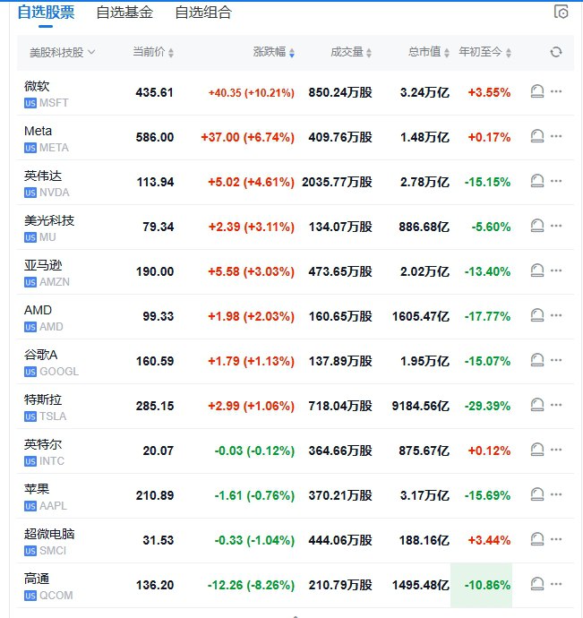Open 微软 stock page
The height and width of the screenshot is (618, 583).
tap(37, 86)
